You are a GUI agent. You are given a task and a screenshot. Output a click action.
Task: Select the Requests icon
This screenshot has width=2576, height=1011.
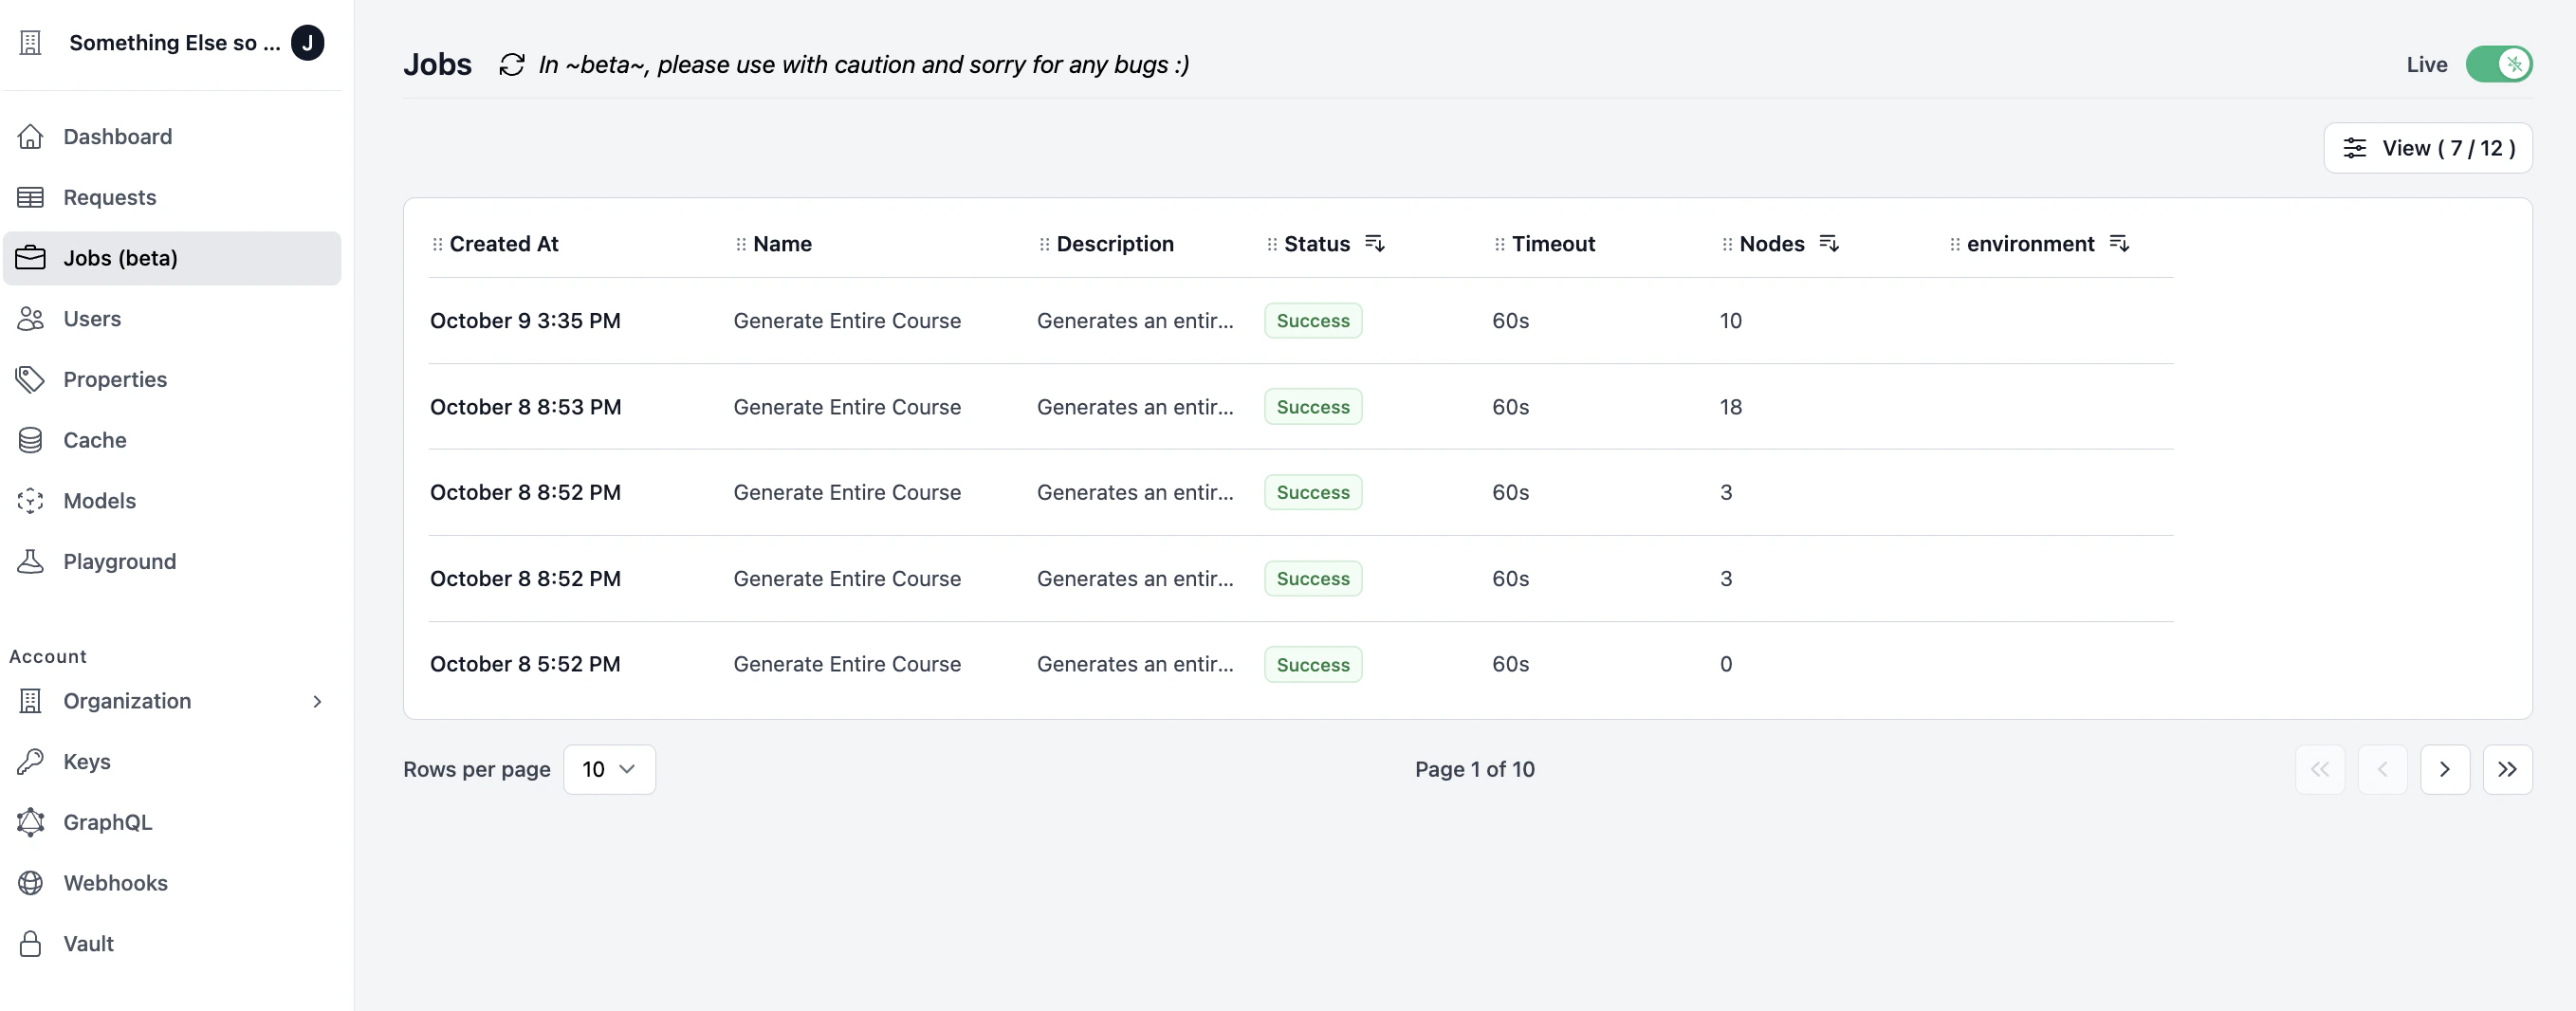pos(31,197)
